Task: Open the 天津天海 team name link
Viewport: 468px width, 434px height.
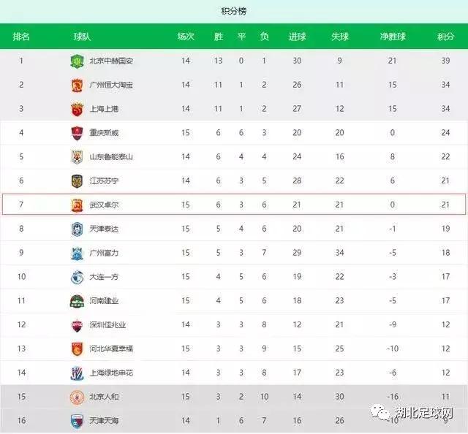Action: [x=104, y=421]
